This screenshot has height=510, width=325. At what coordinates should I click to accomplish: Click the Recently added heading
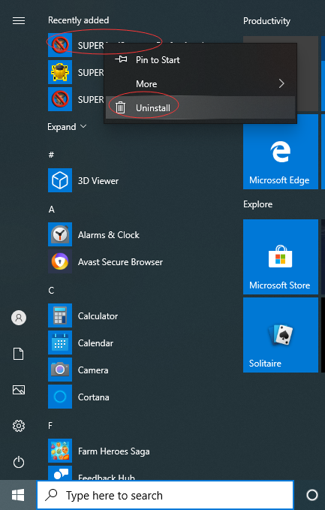(x=79, y=20)
